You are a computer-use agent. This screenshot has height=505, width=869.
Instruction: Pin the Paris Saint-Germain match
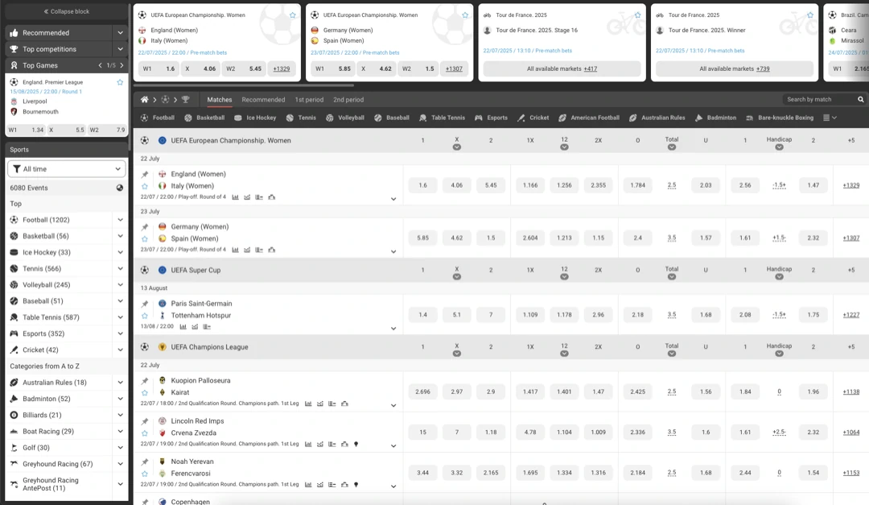[145, 304]
